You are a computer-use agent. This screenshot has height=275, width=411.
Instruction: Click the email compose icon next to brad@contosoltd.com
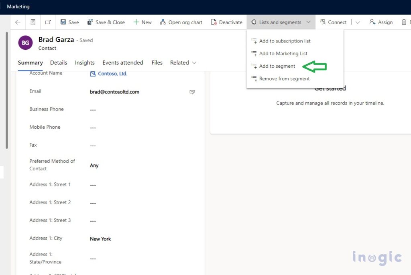[x=192, y=92]
